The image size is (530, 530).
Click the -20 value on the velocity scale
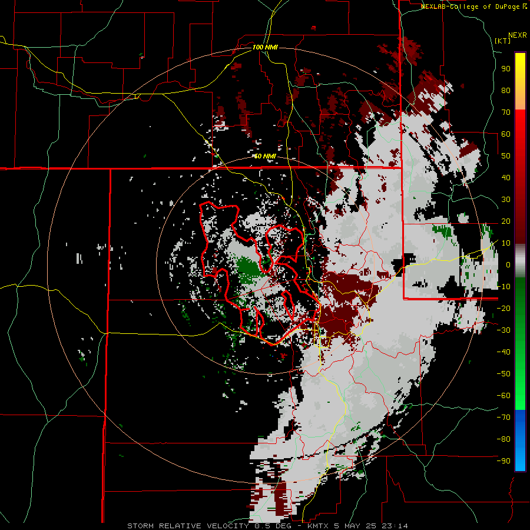coord(503,309)
